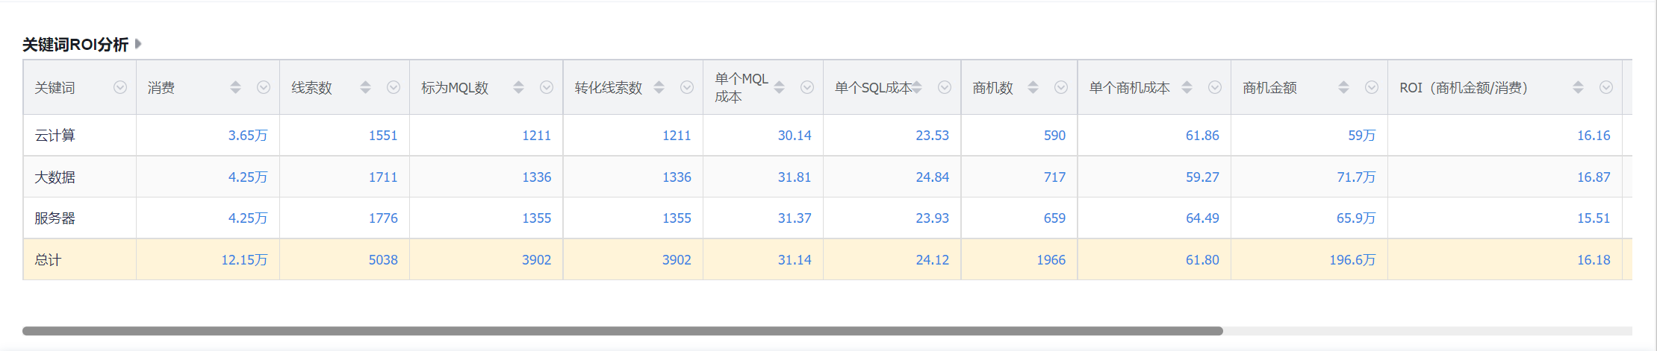Screen dimensions: 1657x351
Task: Open the 商机数 column filter dropdown
Action: click(1061, 87)
